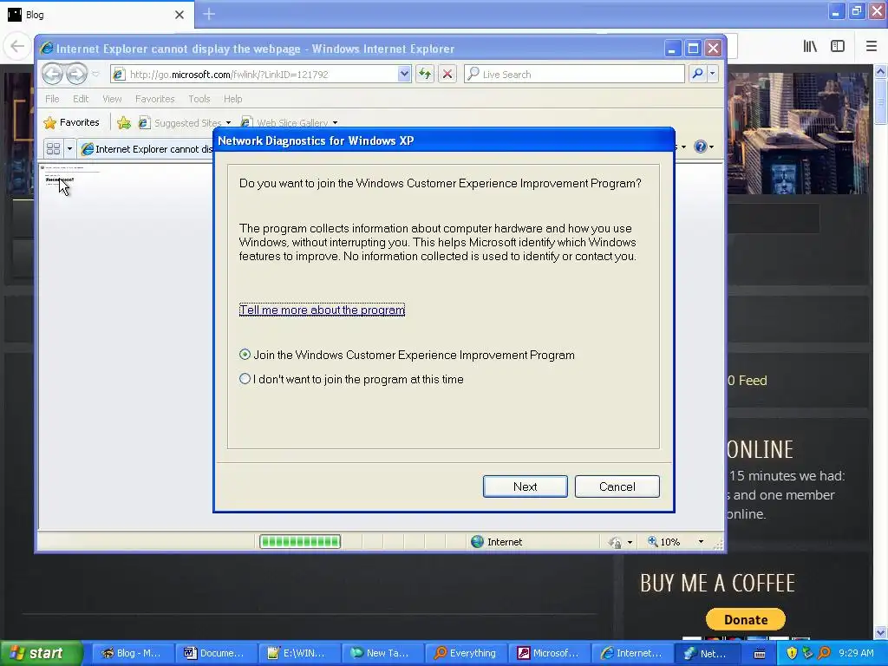
Task: Select the Internet Explorer cannot display tab
Action: click(x=146, y=149)
